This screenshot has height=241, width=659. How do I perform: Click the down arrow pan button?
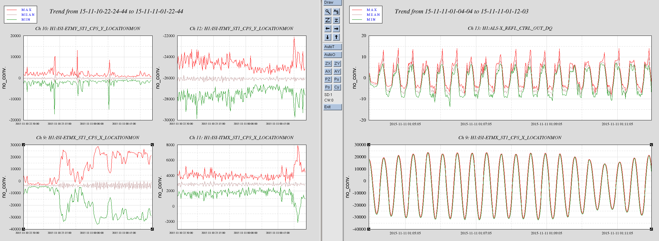pos(328,37)
